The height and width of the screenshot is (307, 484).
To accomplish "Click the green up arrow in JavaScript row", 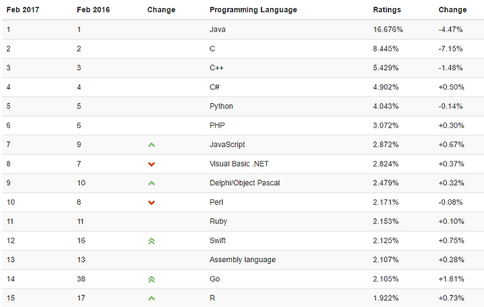I will (x=151, y=145).
